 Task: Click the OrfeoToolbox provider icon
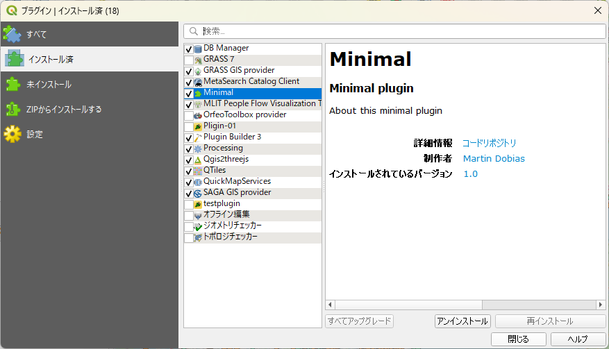pos(198,116)
